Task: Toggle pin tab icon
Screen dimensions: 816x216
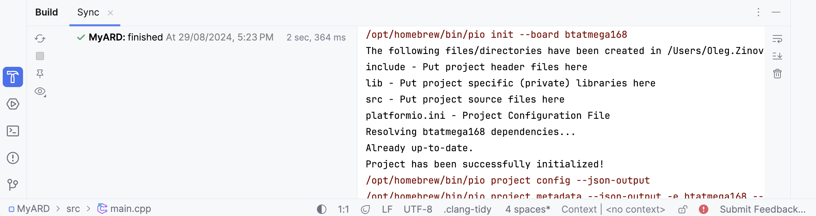Action: point(40,74)
